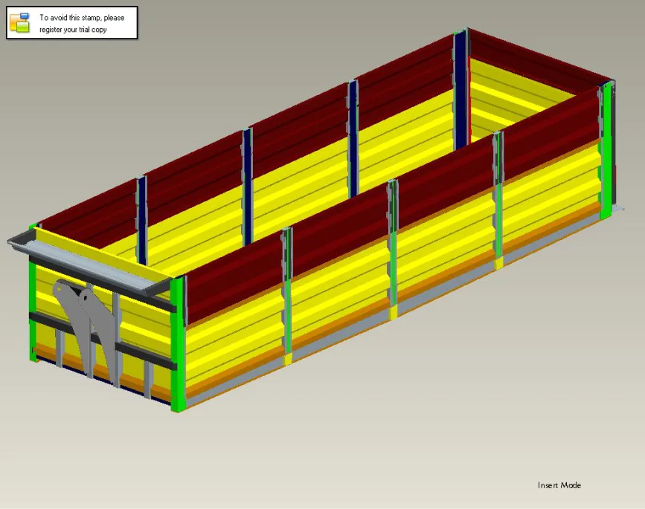The height and width of the screenshot is (509, 645).
Task: Pick the green corner post beside the hook end
Action: pyautogui.click(x=177, y=345)
